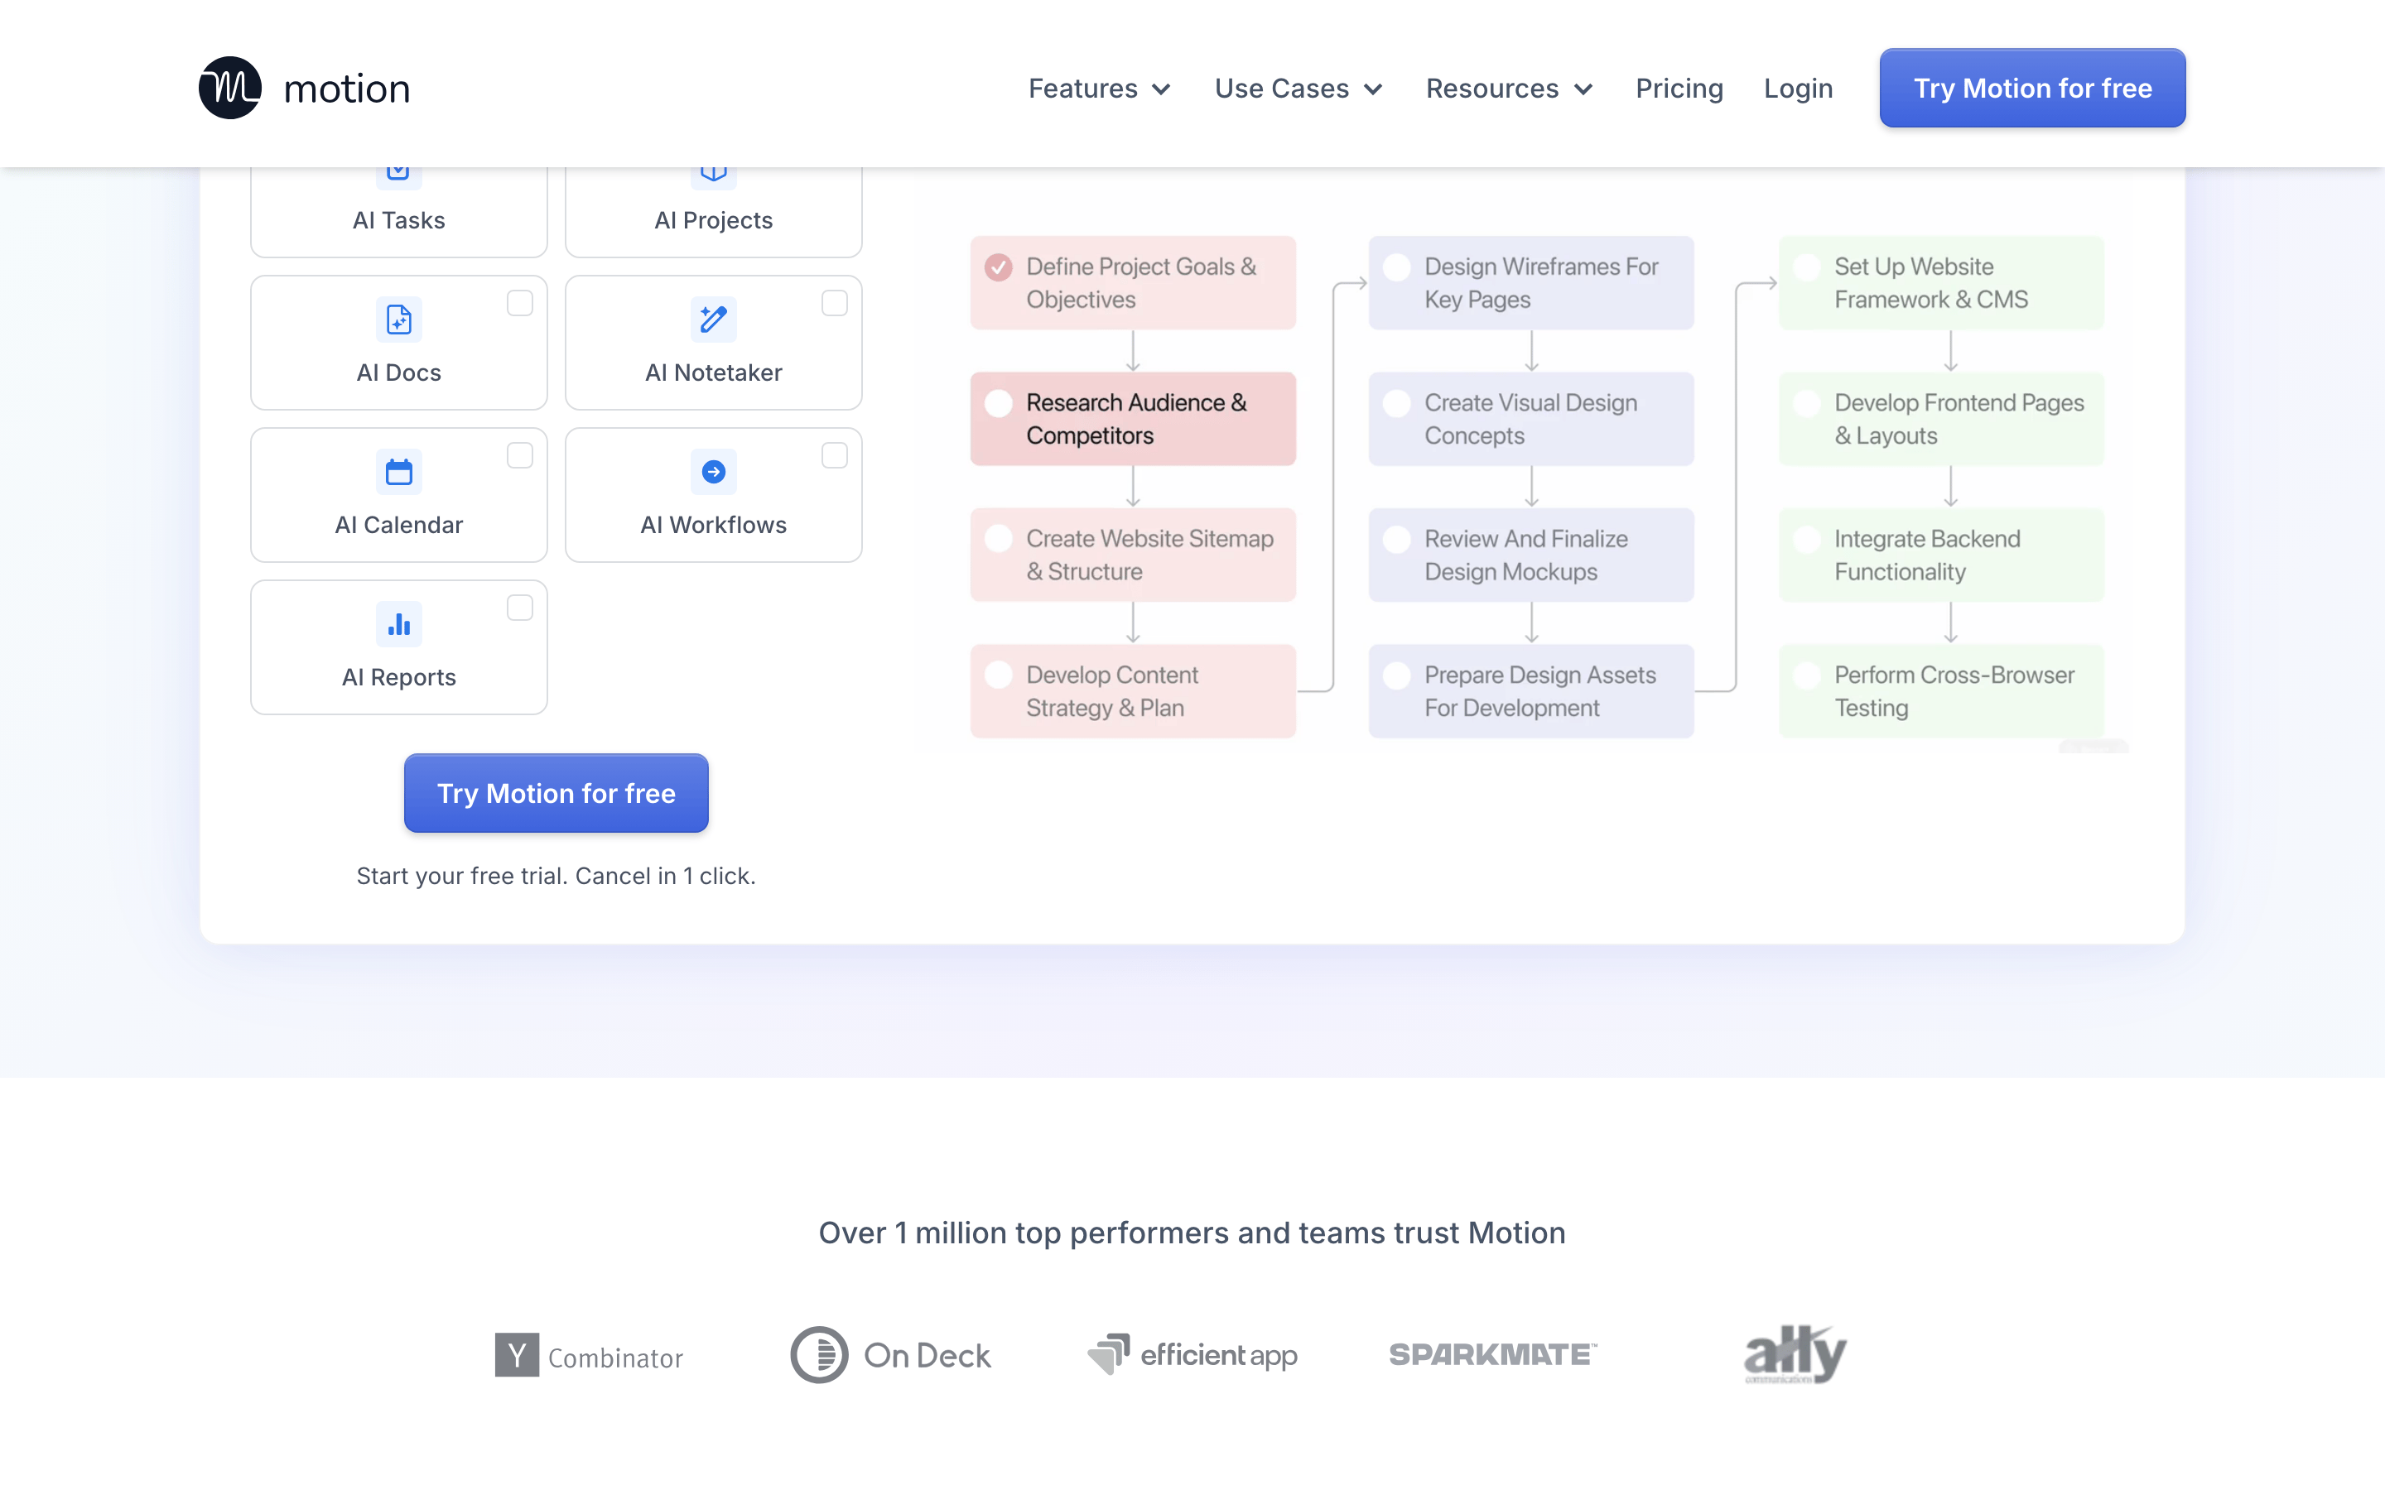
Task: Expand the Features dropdown menu
Action: point(1099,89)
